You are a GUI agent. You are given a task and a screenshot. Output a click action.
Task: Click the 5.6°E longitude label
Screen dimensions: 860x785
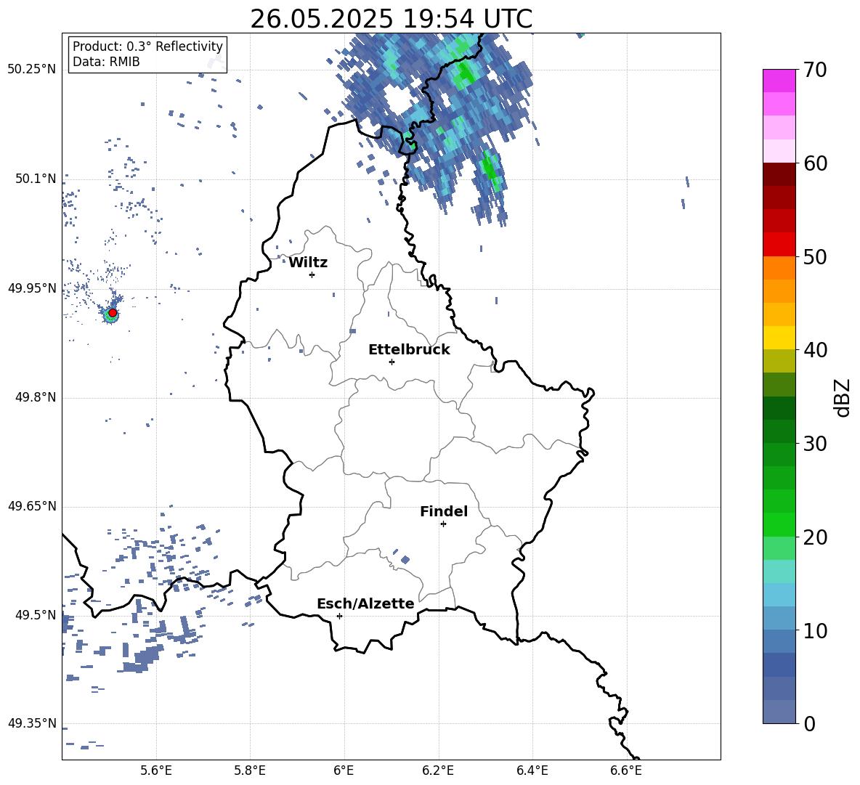pyautogui.click(x=156, y=770)
